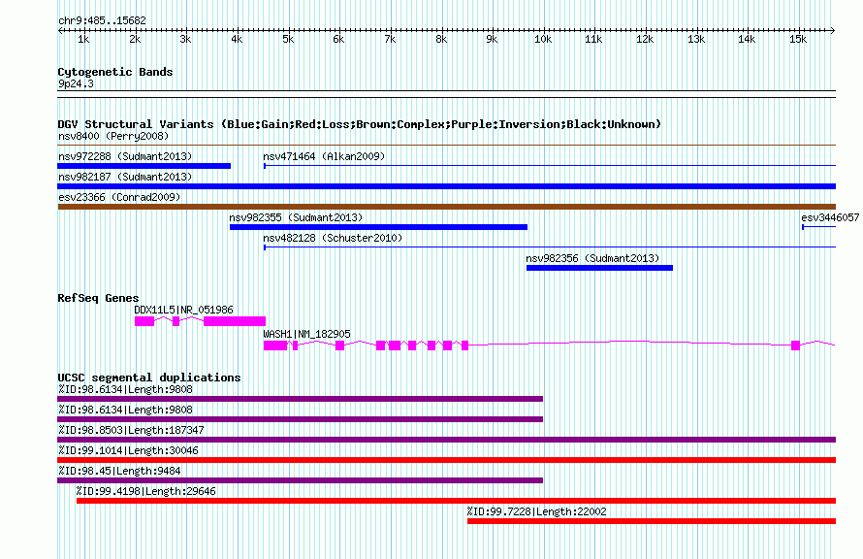Select the nsv482128 (Schuster2010) thin line
The image size is (863, 559).
[x=549, y=247]
